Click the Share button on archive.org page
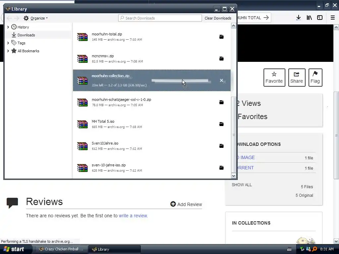Screen dimensions: 339x254 pos(297,77)
